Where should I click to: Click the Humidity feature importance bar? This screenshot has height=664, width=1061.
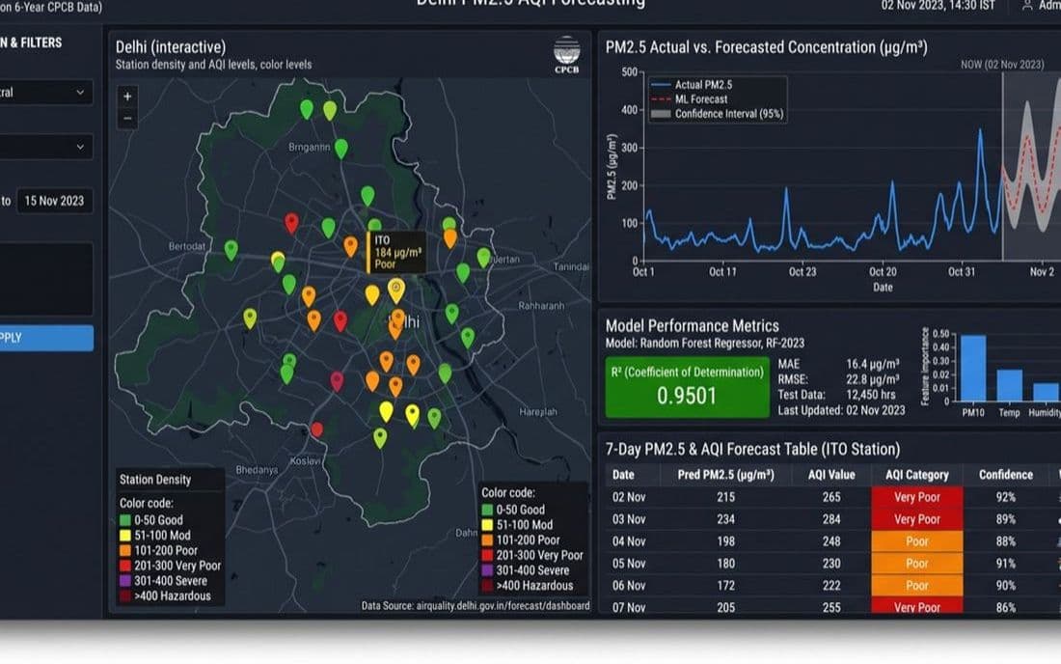coord(1047,392)
